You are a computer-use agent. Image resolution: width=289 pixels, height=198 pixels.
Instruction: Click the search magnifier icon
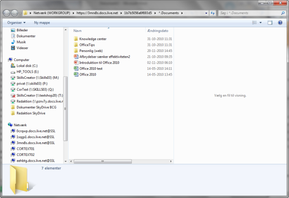283,13
